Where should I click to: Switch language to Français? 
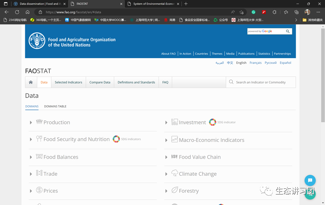tap(255, 63)
